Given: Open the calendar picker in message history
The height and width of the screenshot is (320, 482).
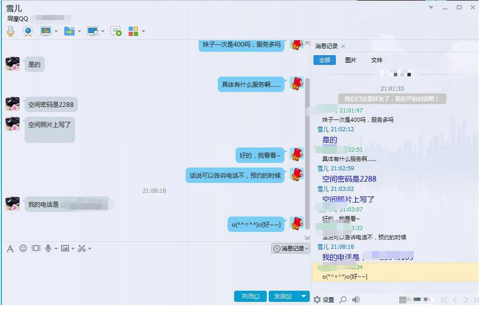Looking at the screenshot, I should pos(403,299).
